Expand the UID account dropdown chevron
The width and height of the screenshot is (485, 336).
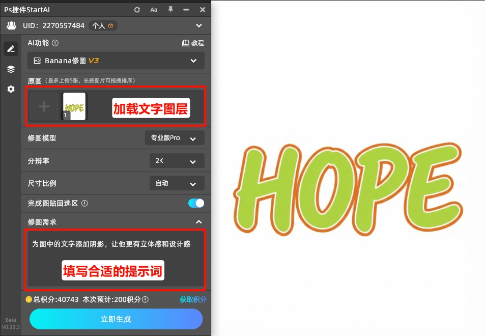point(199,25)
